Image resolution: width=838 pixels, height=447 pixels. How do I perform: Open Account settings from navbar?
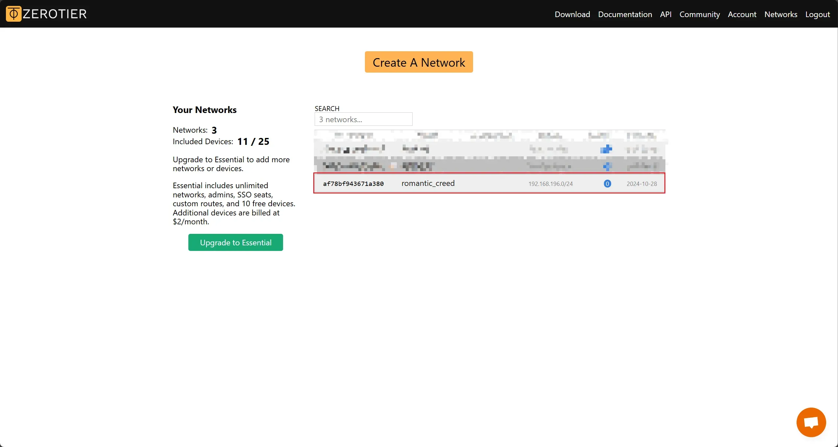pos(742,14)
